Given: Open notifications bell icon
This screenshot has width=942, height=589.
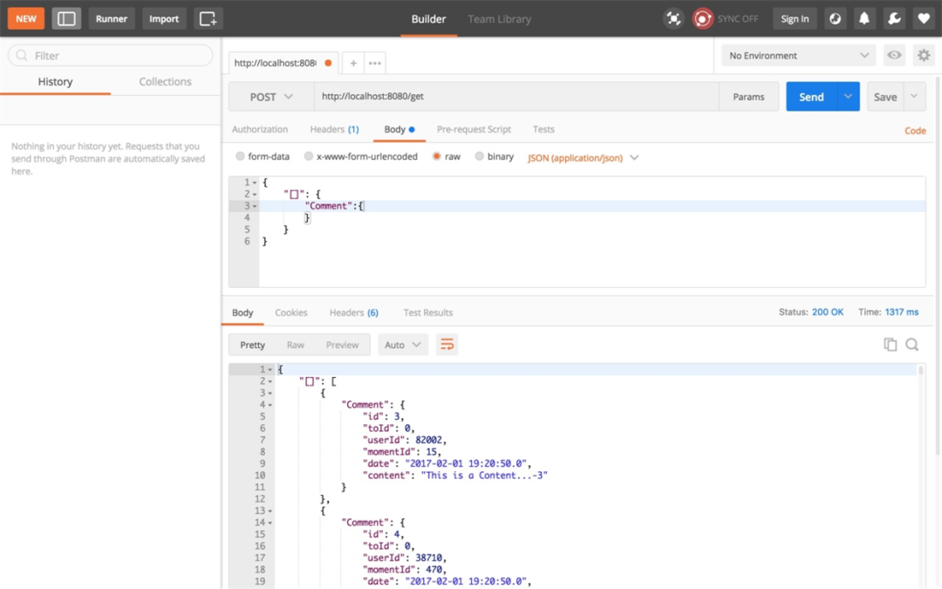Looking at the screenshot, I should [863, 18].
